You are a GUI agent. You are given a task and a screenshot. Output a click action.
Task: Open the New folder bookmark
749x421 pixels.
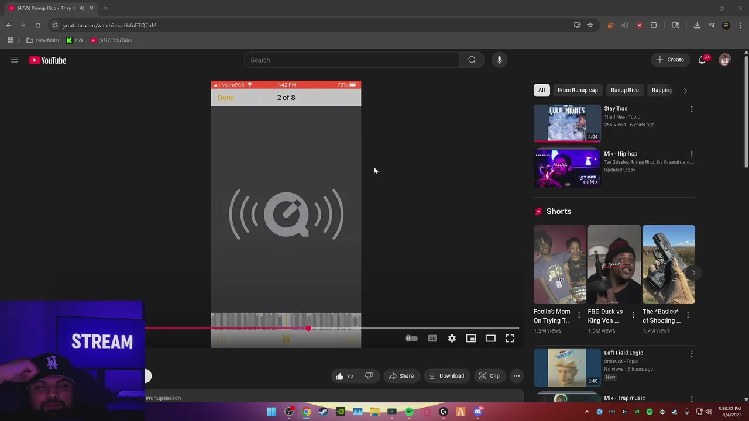click(43, 40)
